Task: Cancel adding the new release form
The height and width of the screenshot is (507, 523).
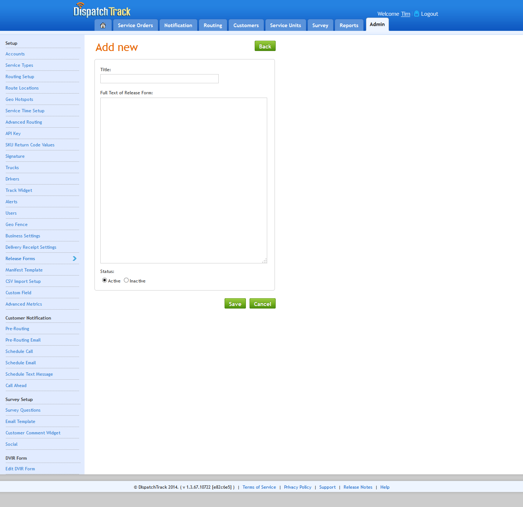Action: (x=262, y=303)
